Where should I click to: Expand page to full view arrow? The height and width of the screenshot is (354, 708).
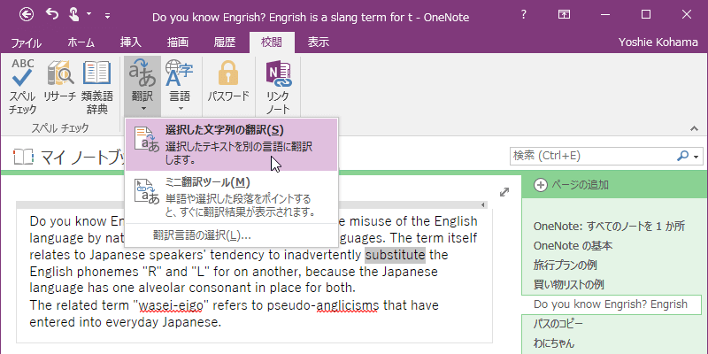pos(504,192)
